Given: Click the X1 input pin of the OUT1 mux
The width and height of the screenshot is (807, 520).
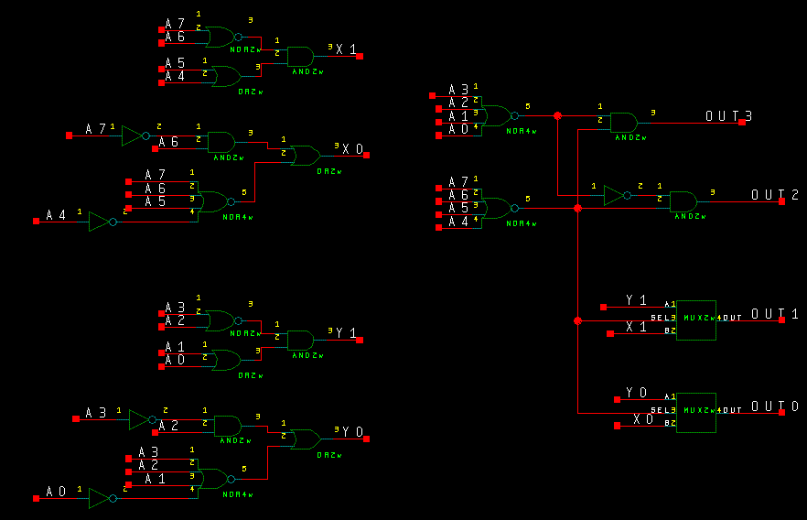Looking at the screenshot, I should point(610,333).
